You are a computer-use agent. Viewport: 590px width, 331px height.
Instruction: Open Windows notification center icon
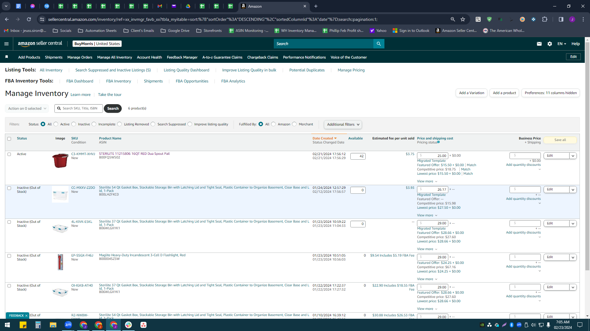click(580, 325)
